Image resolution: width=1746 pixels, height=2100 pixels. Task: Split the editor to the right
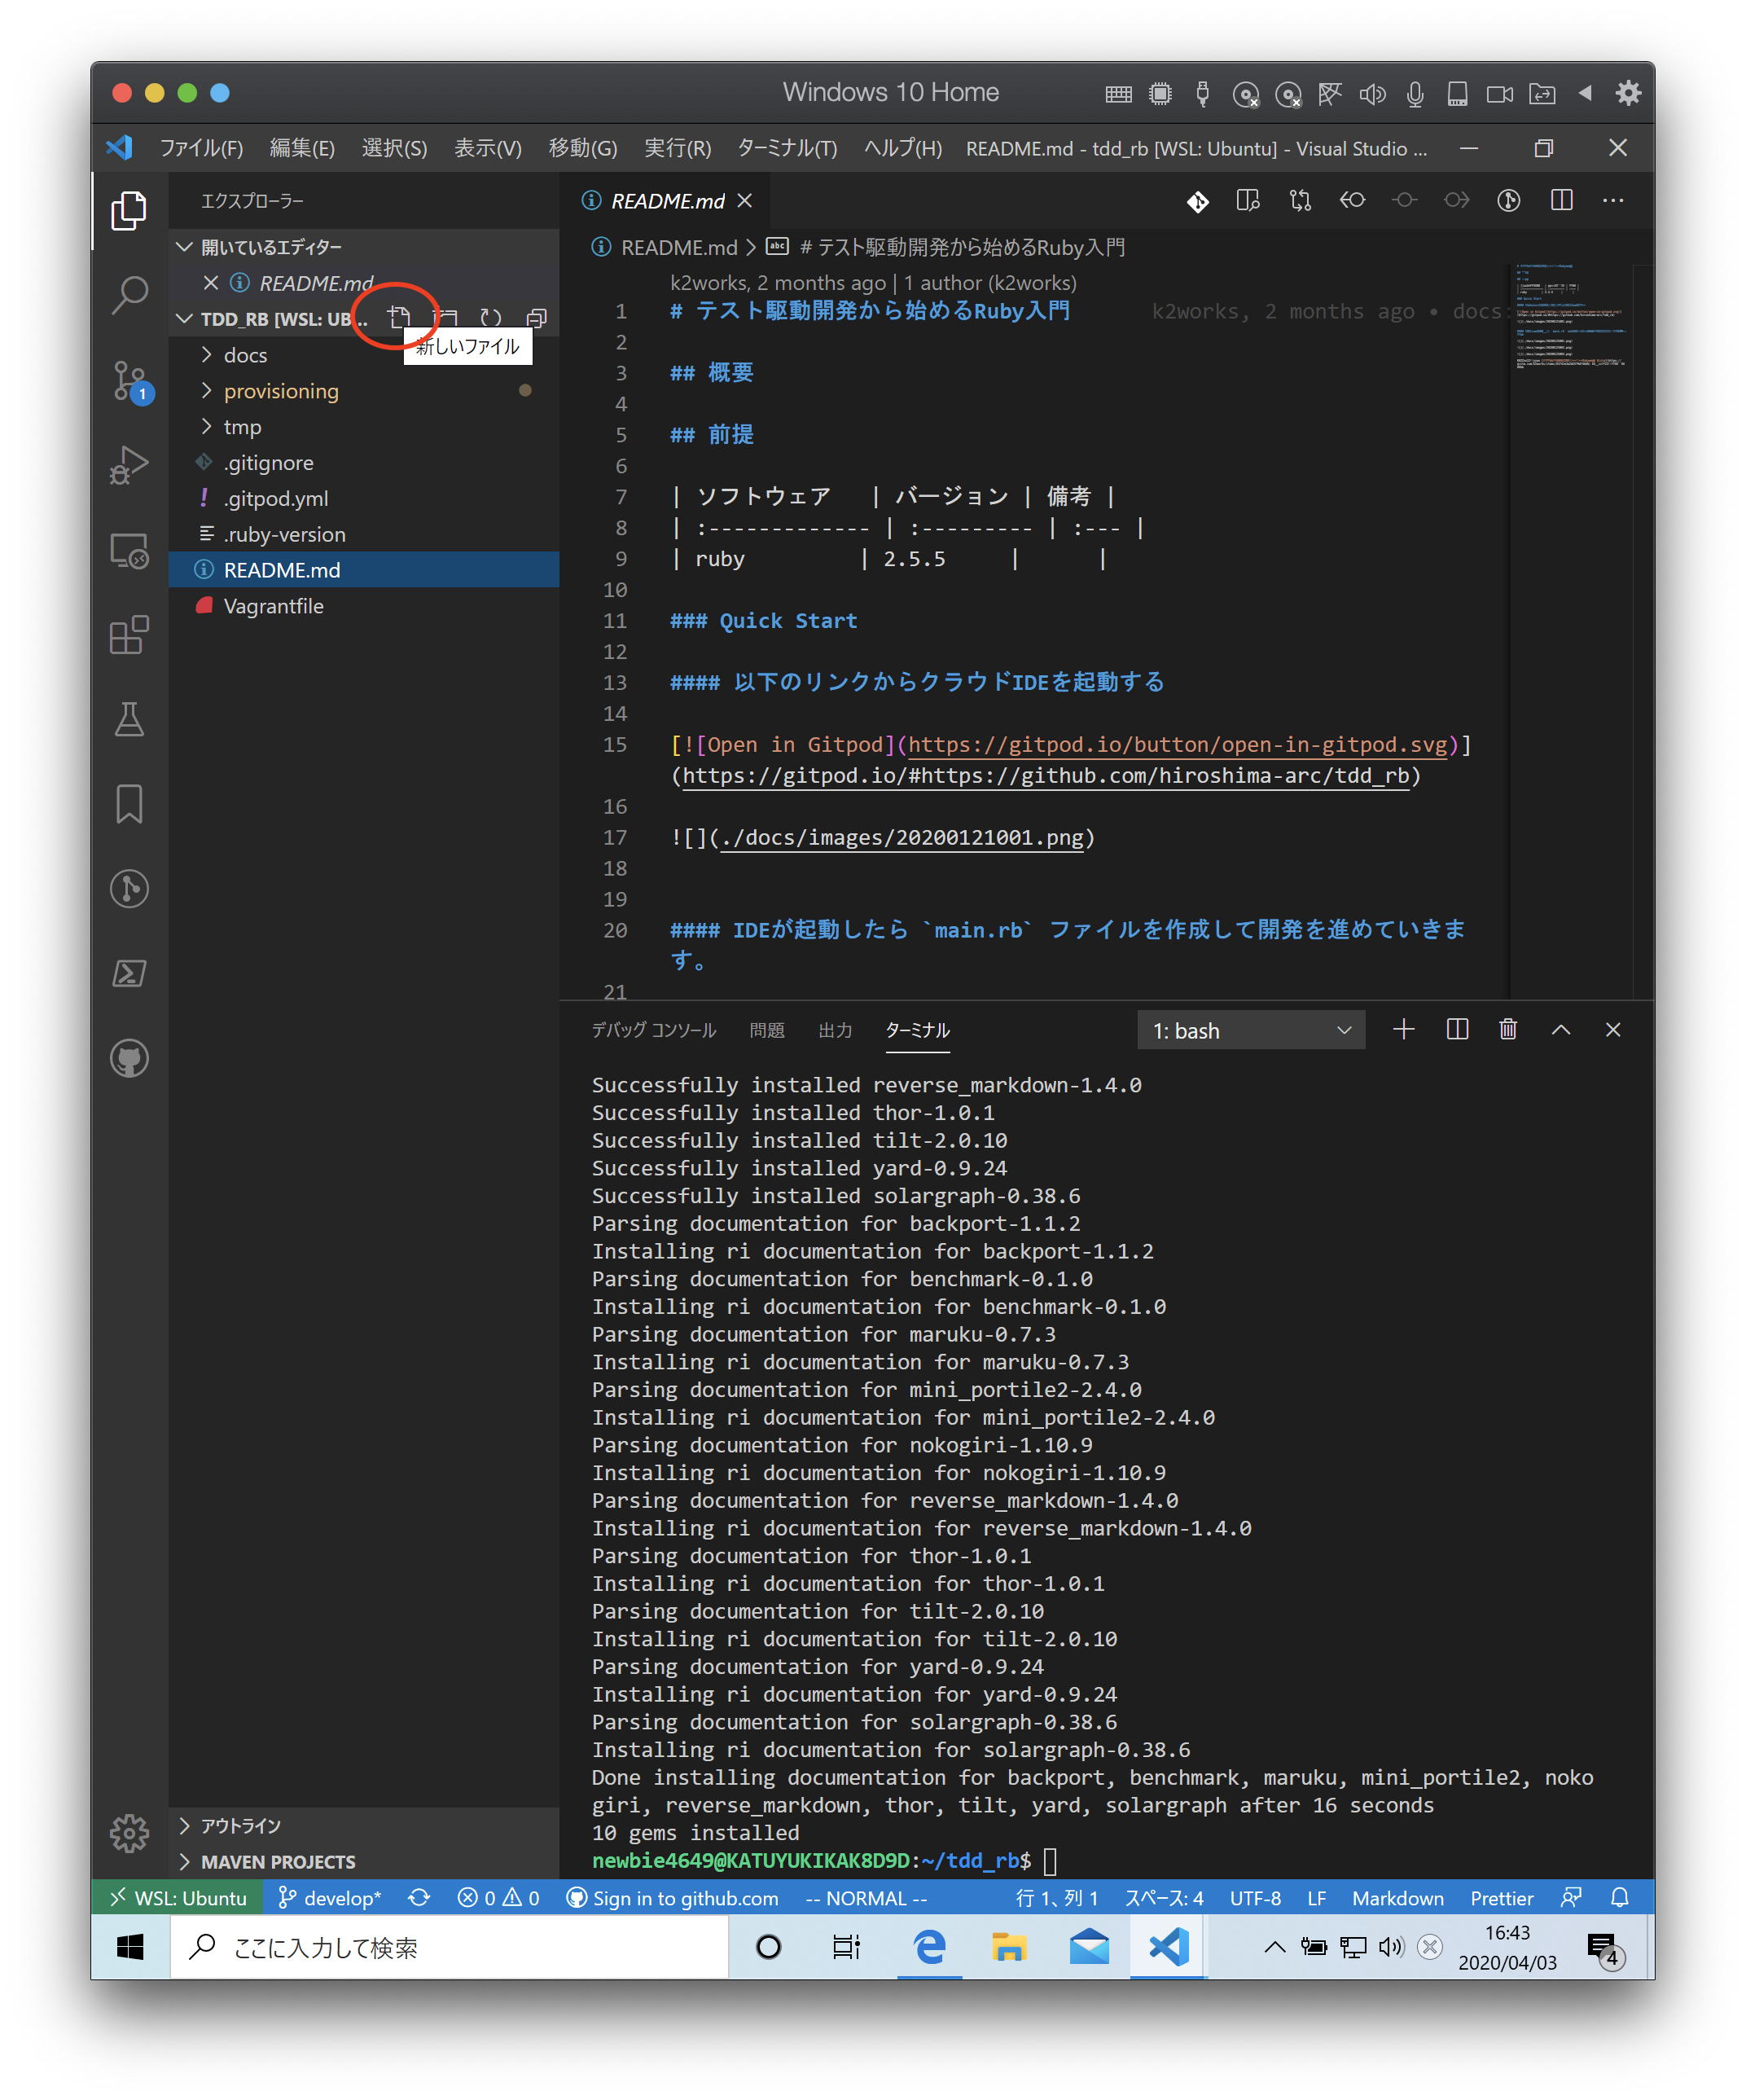tap(1561, 201)
